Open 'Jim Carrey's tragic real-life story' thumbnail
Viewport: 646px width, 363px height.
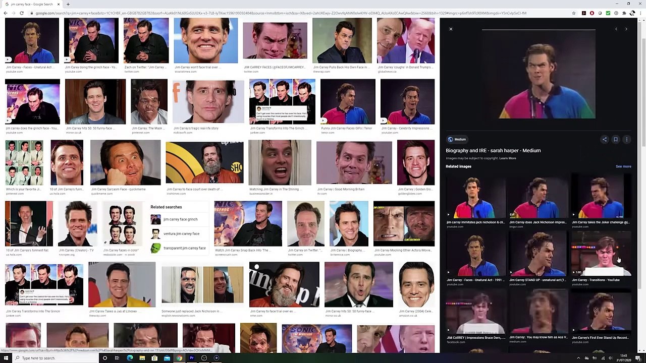[x=208, y=101]
